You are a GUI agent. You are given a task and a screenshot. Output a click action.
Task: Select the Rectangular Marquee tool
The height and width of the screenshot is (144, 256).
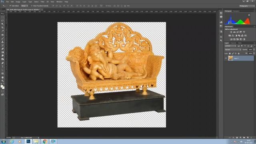pos(2,17)
